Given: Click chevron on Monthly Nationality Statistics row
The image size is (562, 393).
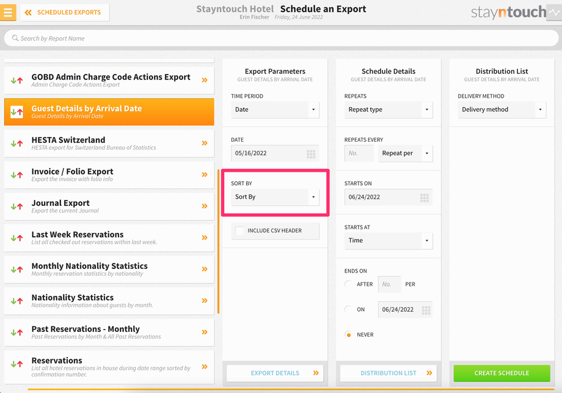Looking at the screenshot, I should (205, 269).
